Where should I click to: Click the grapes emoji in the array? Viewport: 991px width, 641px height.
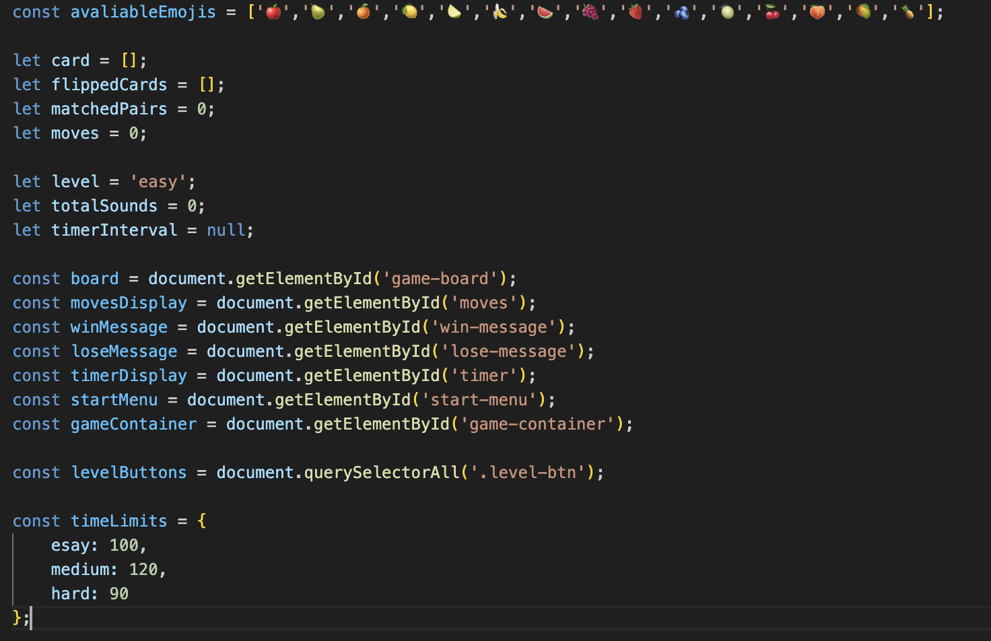(590, 11)
